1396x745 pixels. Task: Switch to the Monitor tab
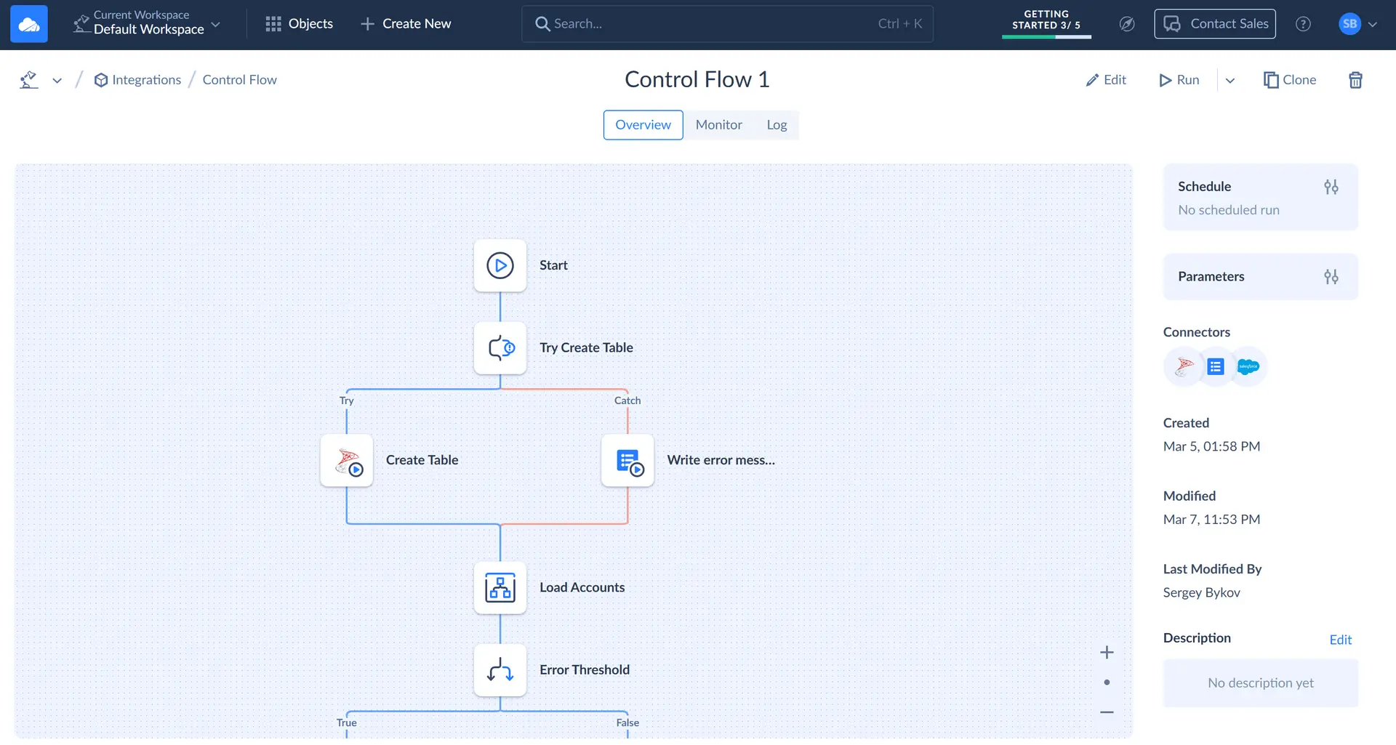point(718,125)
